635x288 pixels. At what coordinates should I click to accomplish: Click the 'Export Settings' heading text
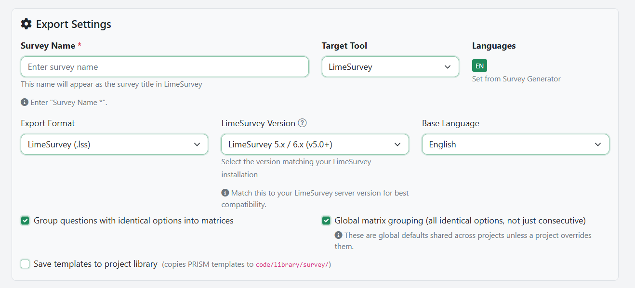pos(74,24)
